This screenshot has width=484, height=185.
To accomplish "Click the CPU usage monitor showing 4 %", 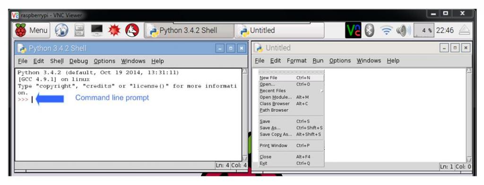I will [423, 30].
